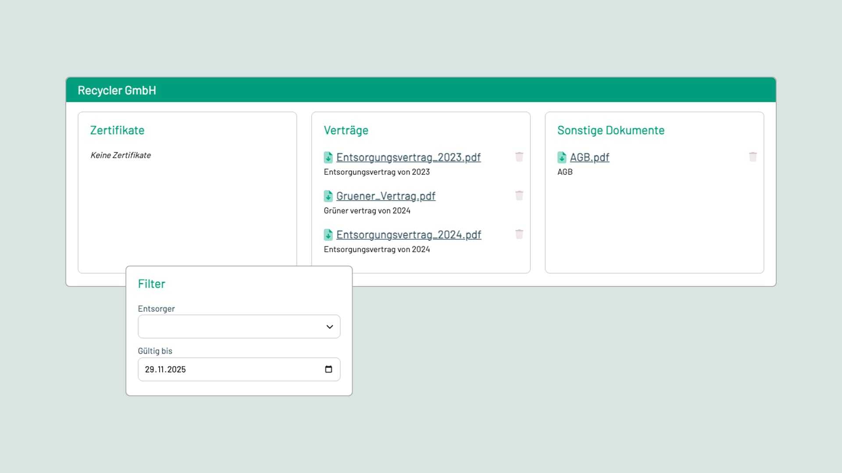842x473 pixels.
Task: Remove AGB.pdf using trash icon
Action: (x=753, y=157)
